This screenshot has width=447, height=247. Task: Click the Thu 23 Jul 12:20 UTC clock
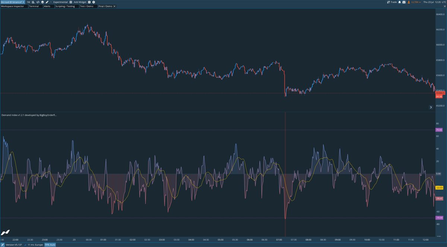(x=434, y=2)
